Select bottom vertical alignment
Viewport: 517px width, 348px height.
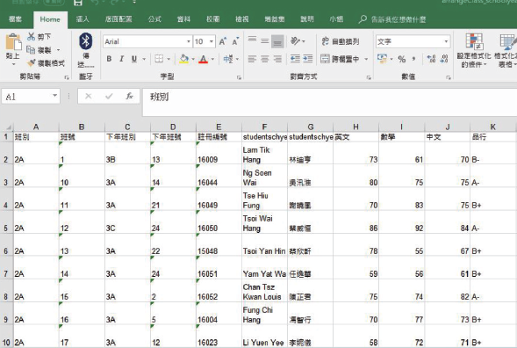click(x=277, y=41)
